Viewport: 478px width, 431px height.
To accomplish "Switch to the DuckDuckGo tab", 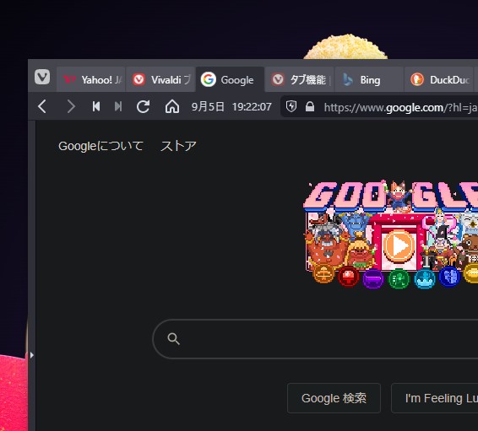I will [438, 80].
